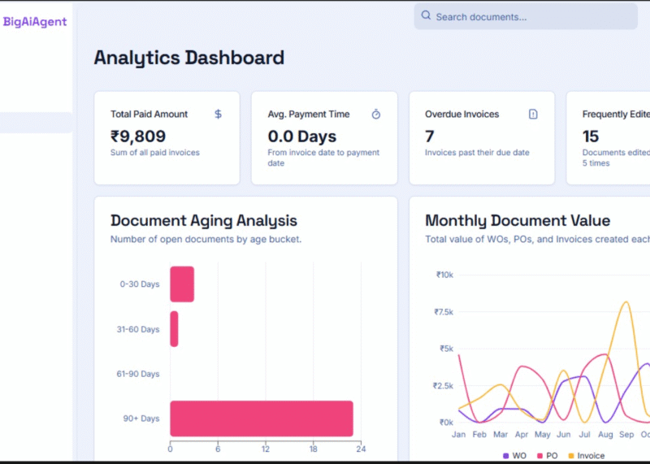Open the BigAiAgent logo link

35,22
